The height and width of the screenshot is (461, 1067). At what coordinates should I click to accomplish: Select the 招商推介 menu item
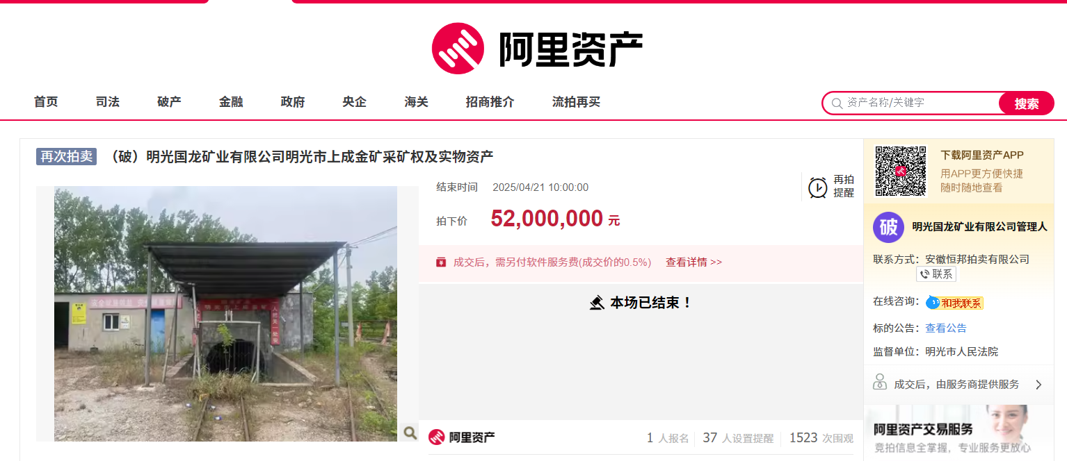pos(490,102)
